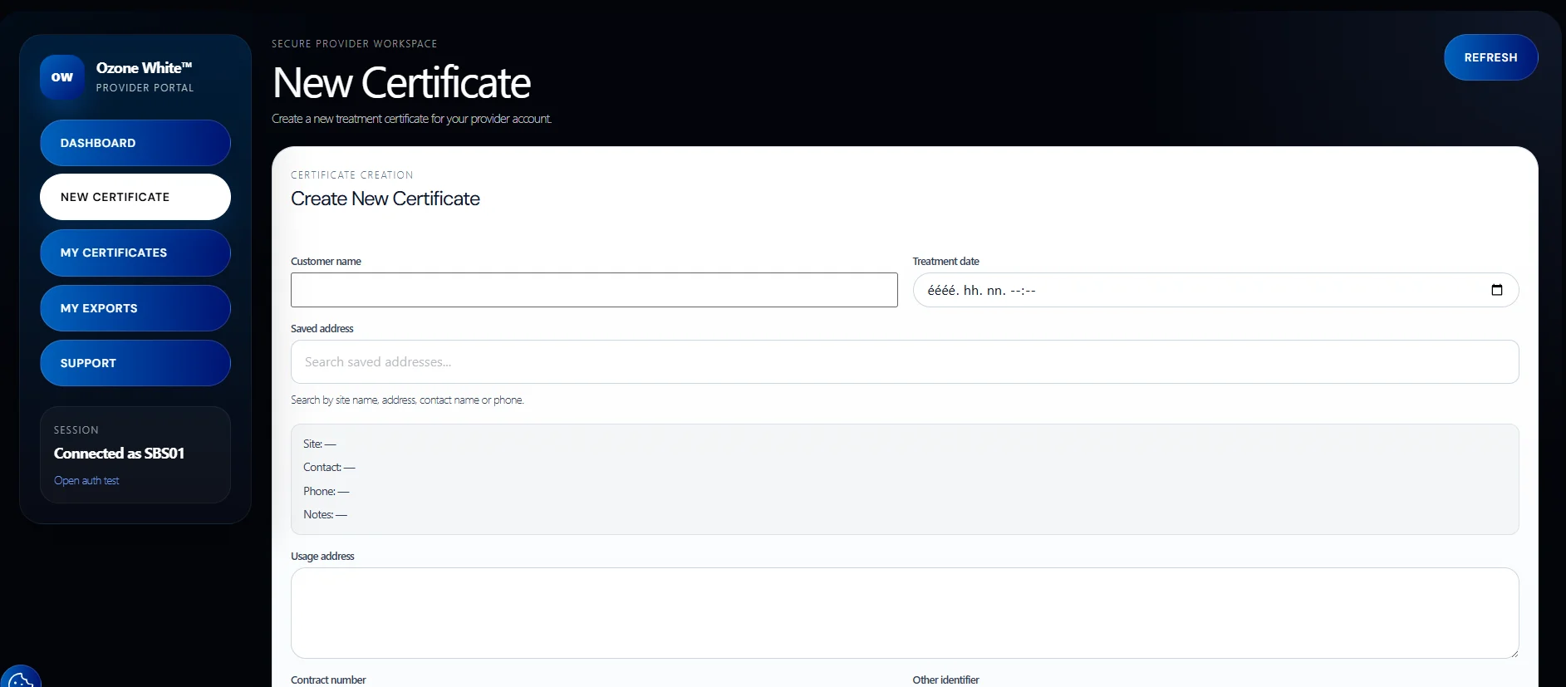Click the saved address search hint text
The width and height of the screenshot is (1566, 687).
tap(407, 400)
